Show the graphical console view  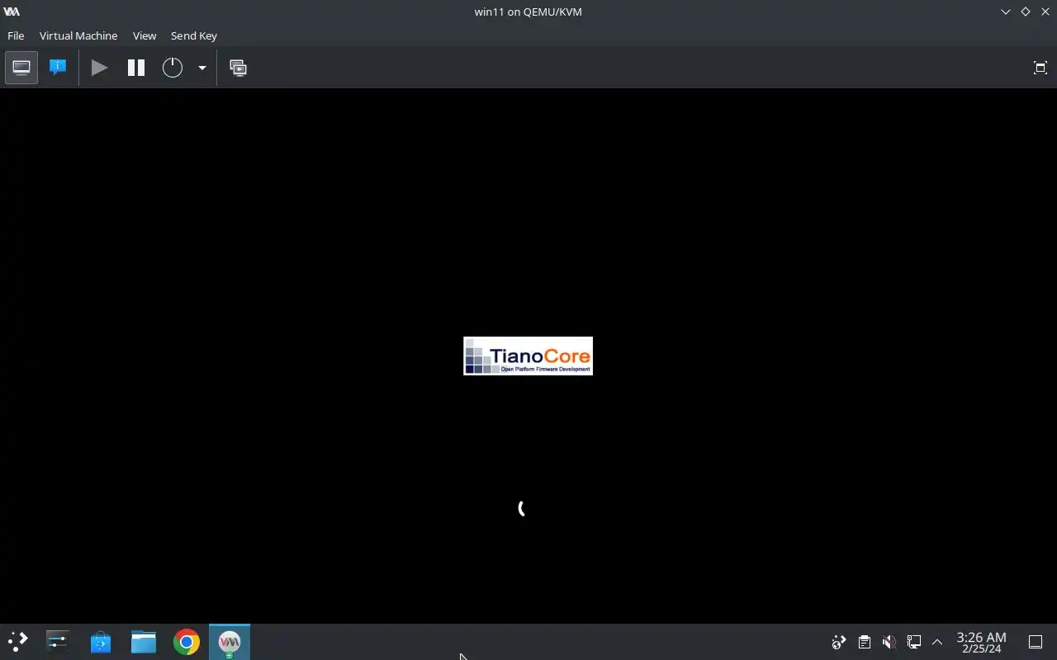tap(21, 68)
